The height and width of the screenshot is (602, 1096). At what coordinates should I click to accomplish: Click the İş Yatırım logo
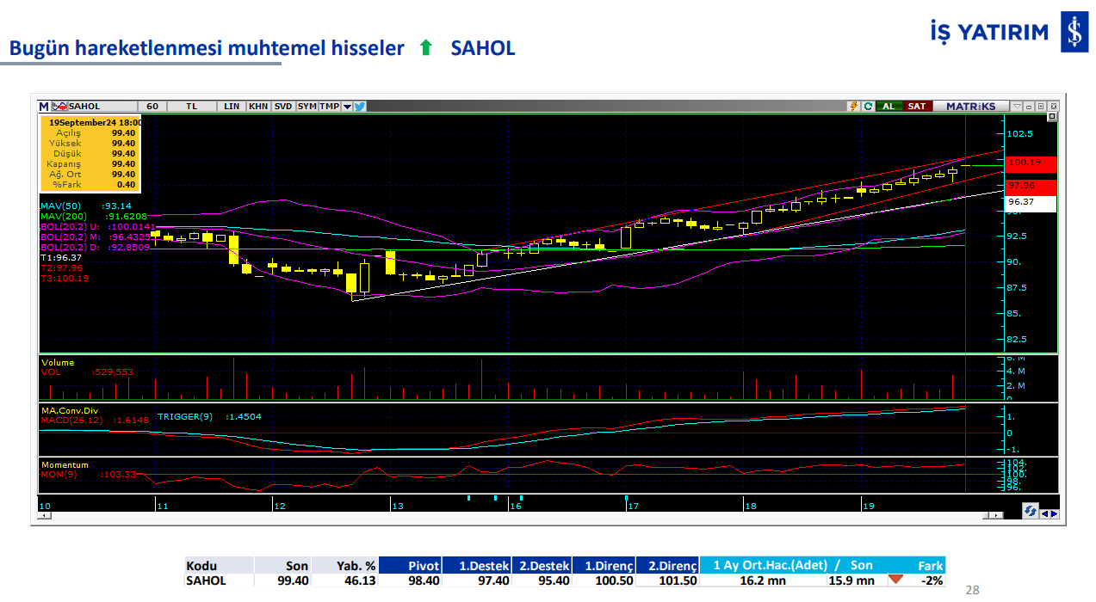pos(1003,33)
